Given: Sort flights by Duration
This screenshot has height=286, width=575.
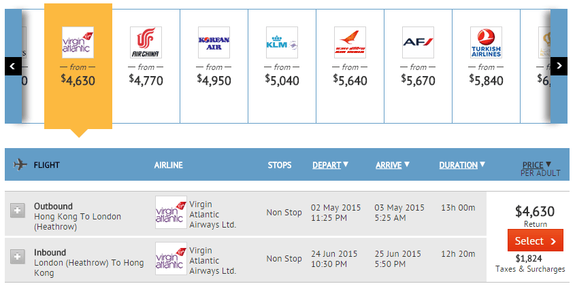Looking at the screenshot, I should point(462,164).
